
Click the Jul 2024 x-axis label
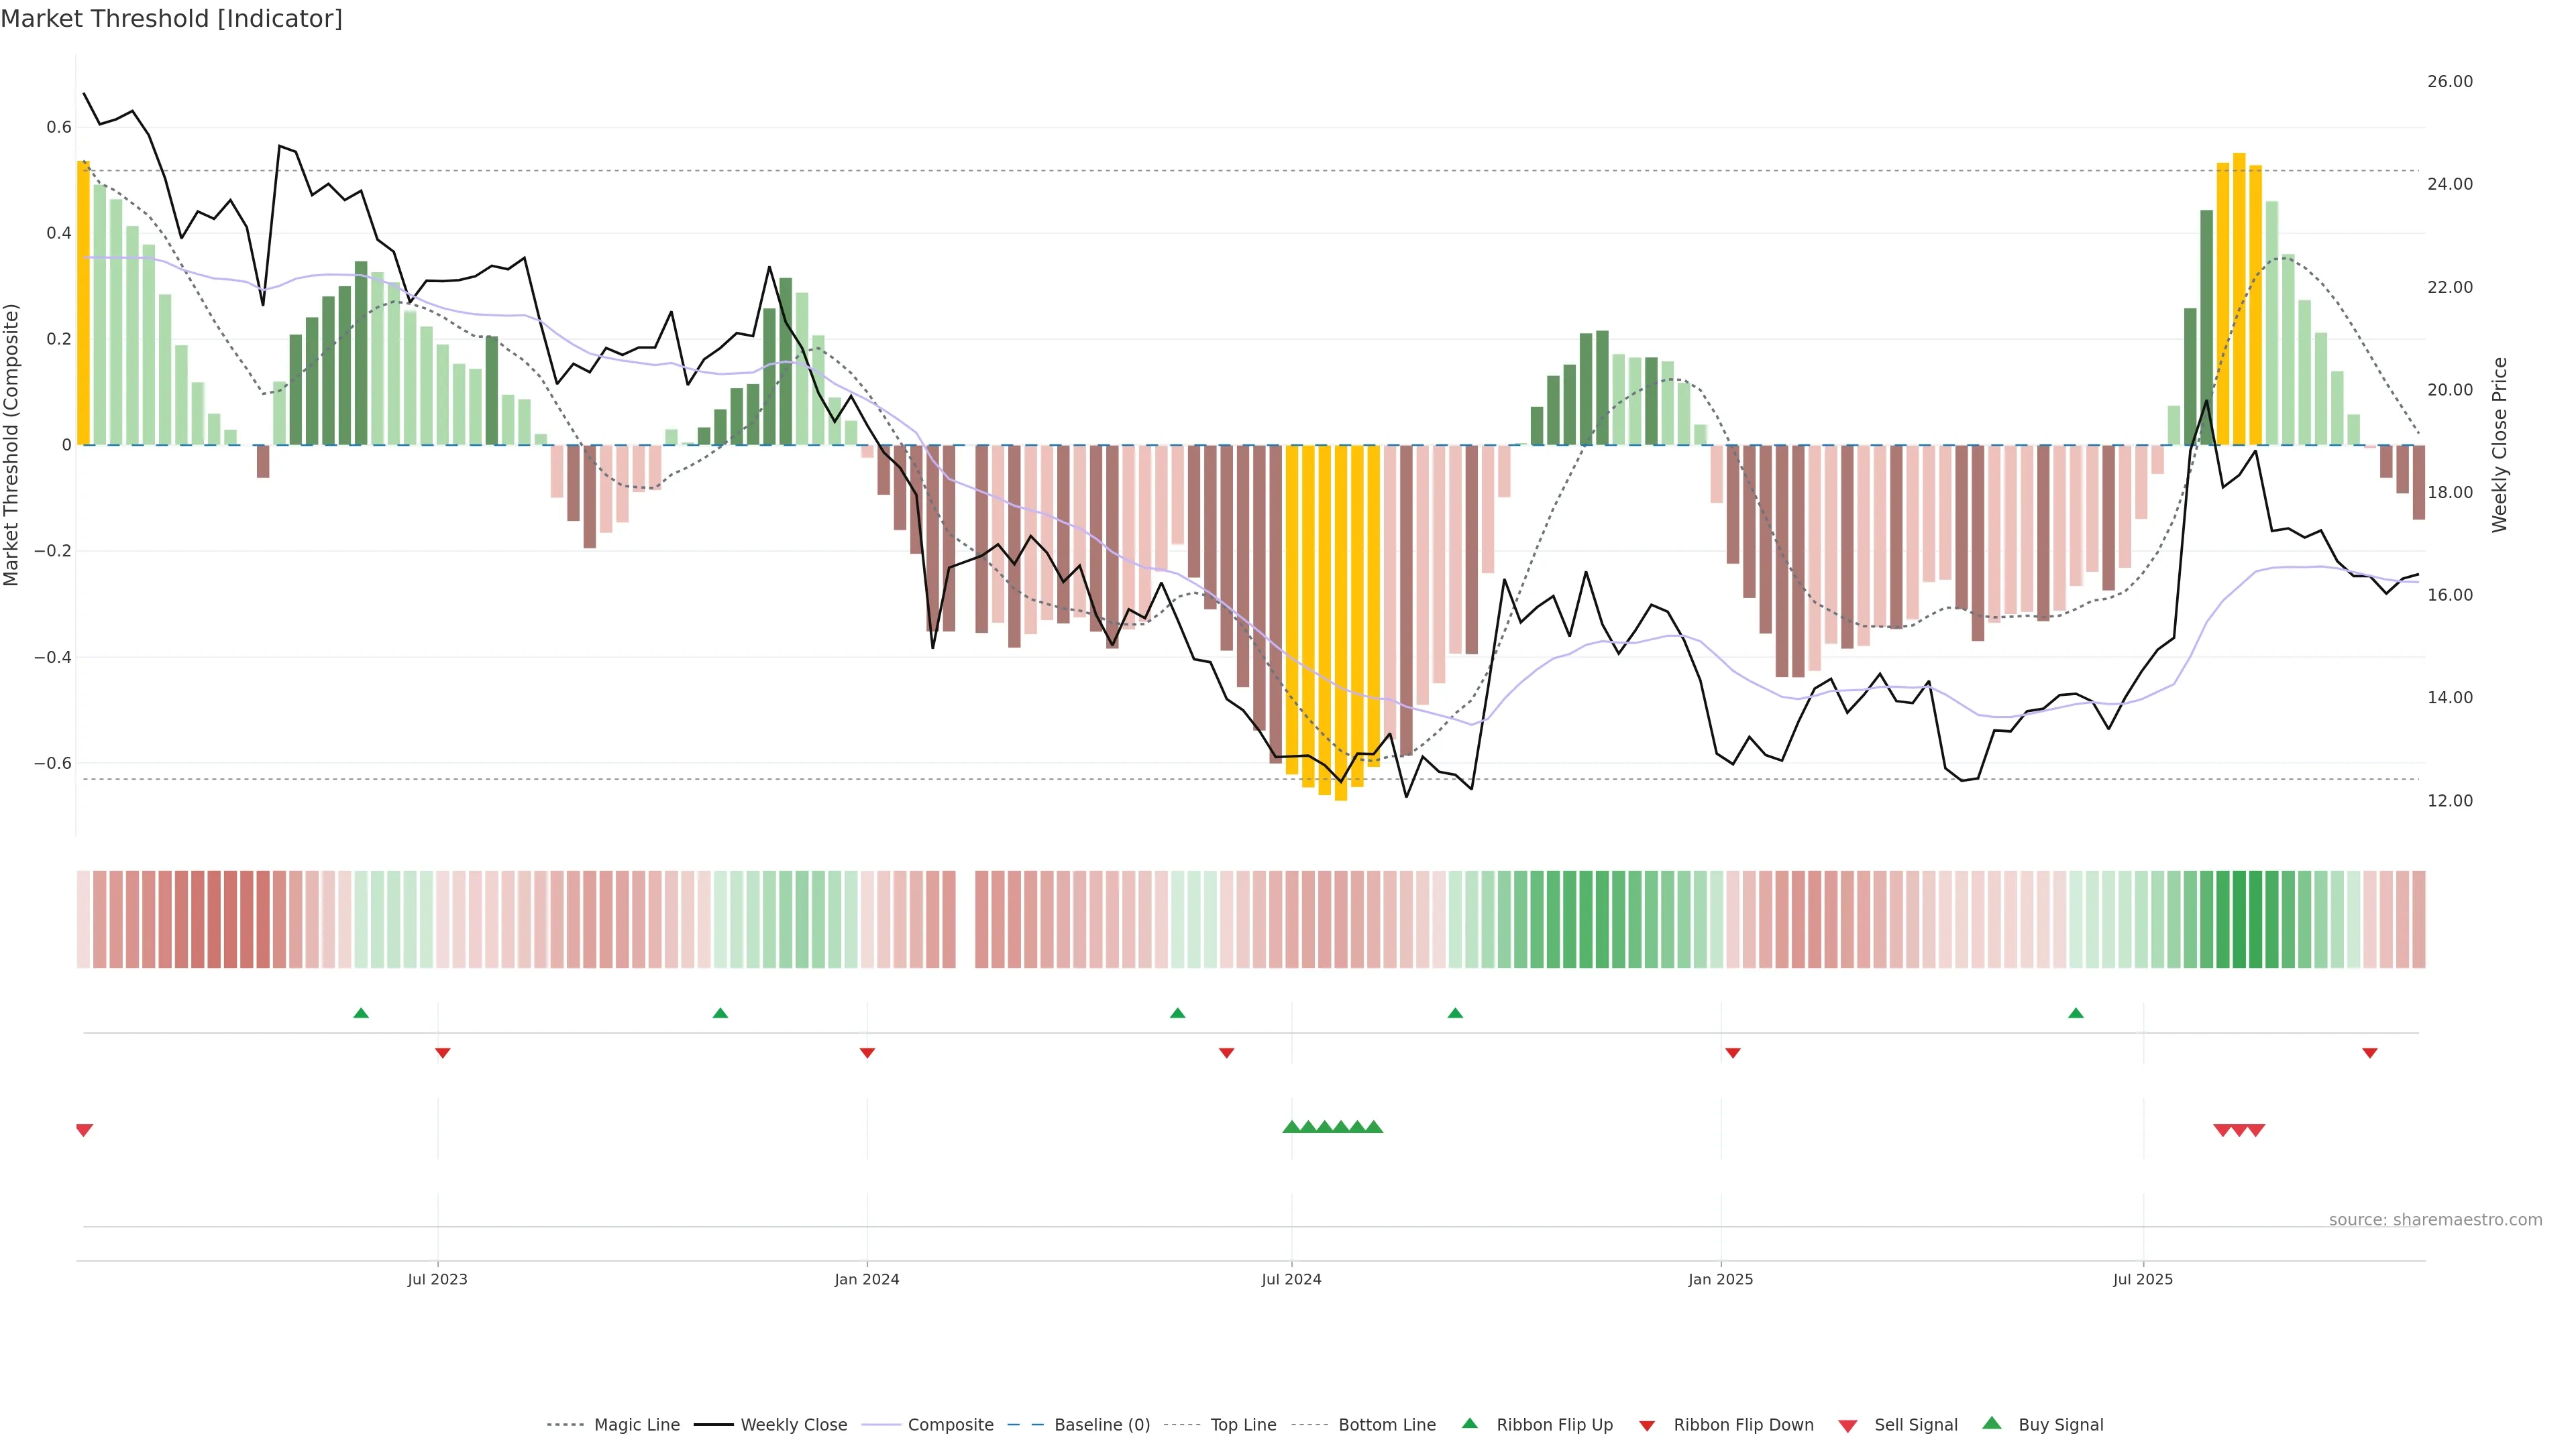1291,1279
